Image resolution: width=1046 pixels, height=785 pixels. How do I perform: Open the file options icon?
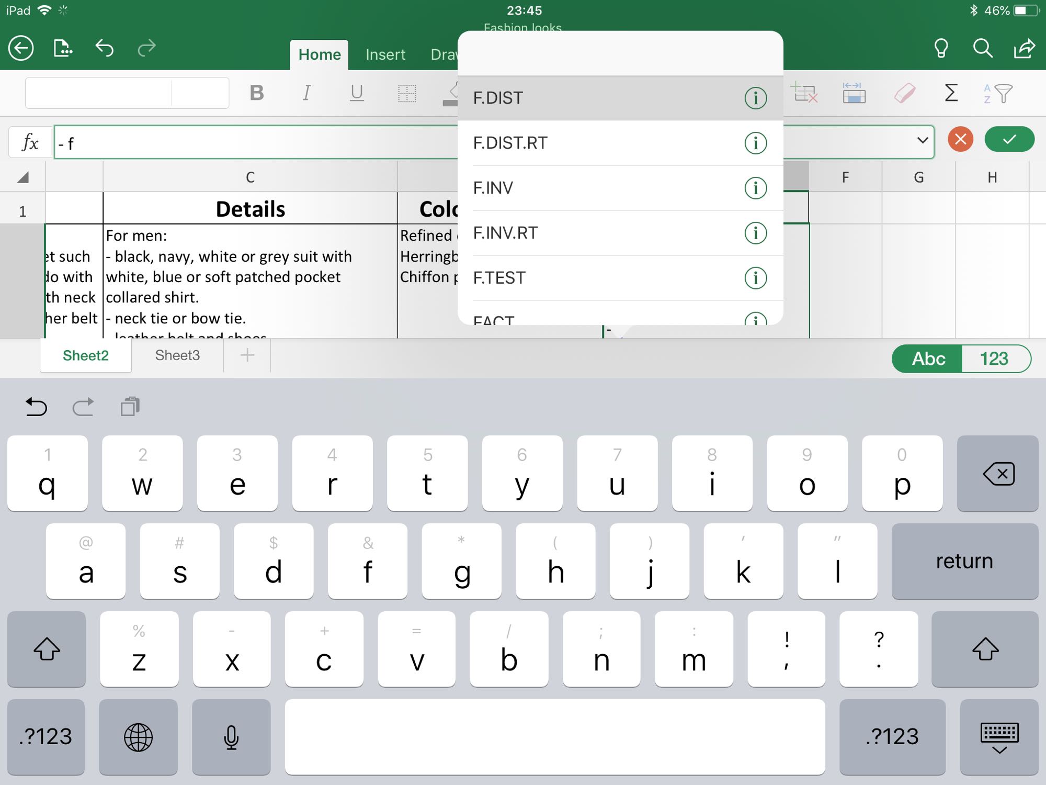(63, 49)
